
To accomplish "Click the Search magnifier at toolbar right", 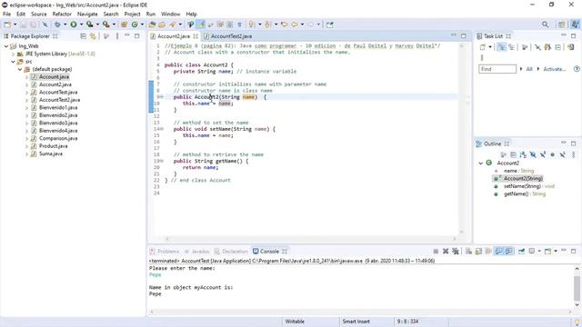I will coord(545,25).
